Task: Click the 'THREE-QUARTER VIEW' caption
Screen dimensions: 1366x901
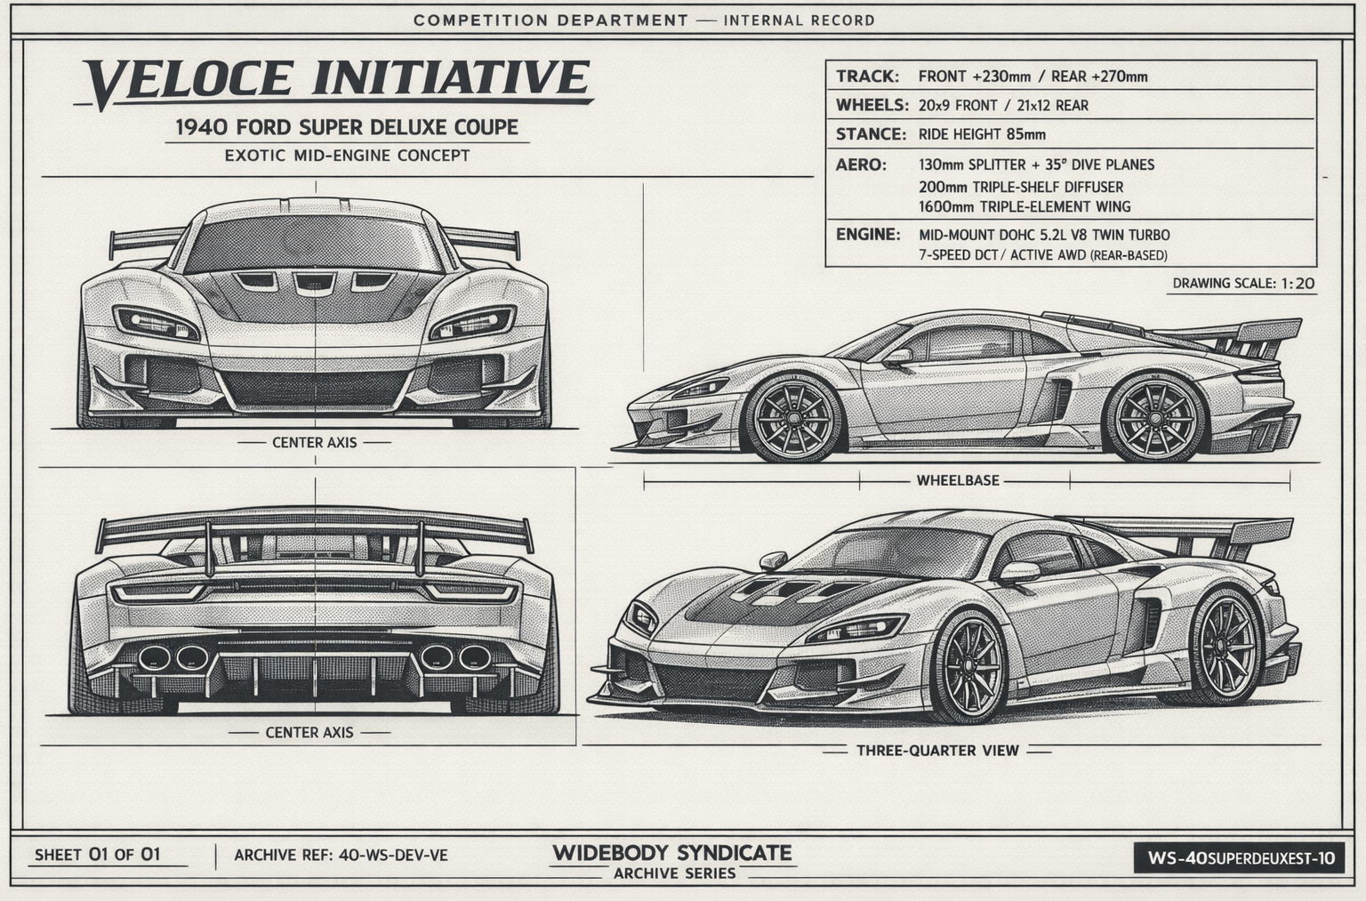Action: [937, 751]
